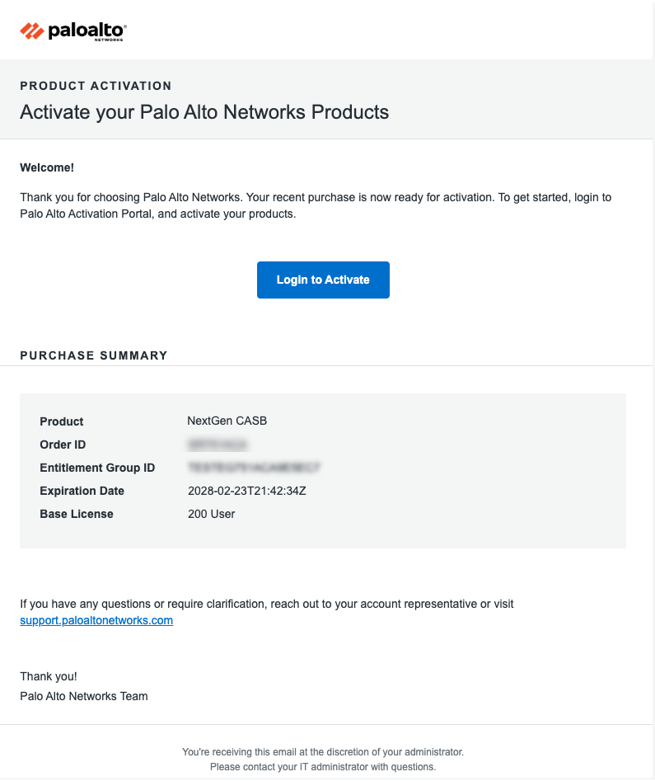The height and width of the screenshot is (781, 655).
Task: Click the Palo Alto Networks logo
Action: [x=73, y=31]
